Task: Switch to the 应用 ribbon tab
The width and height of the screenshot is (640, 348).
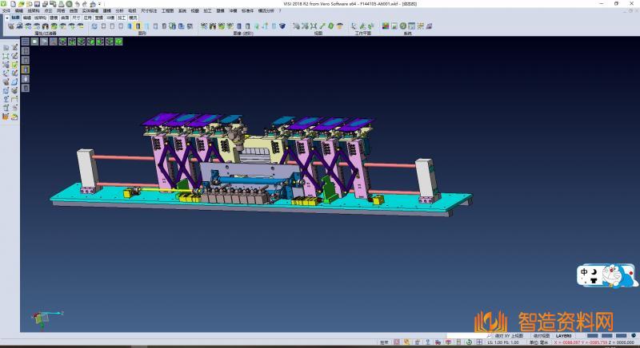Action: [87, 17]
